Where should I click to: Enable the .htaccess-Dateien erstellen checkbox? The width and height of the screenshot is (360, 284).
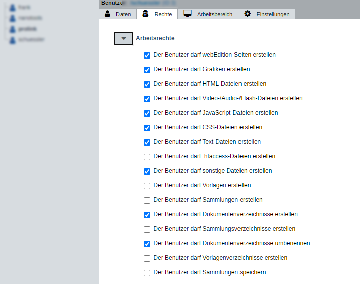(x=147, y=157)
